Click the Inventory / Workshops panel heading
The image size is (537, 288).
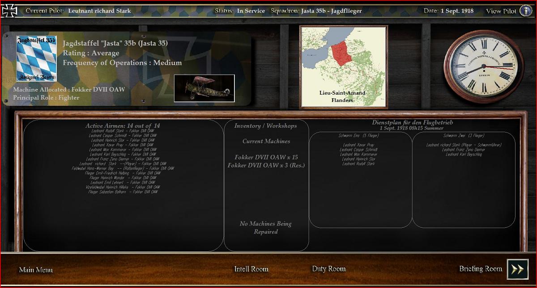pos(266,126)
